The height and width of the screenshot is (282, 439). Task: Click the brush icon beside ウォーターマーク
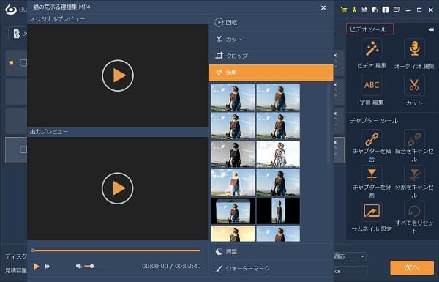pos(219,269)
